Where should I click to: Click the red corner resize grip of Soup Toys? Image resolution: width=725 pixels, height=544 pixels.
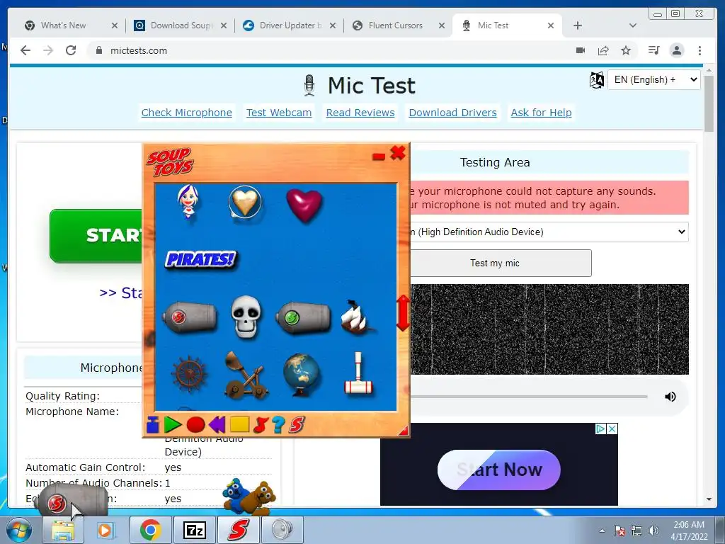click(x=404, y=431)
